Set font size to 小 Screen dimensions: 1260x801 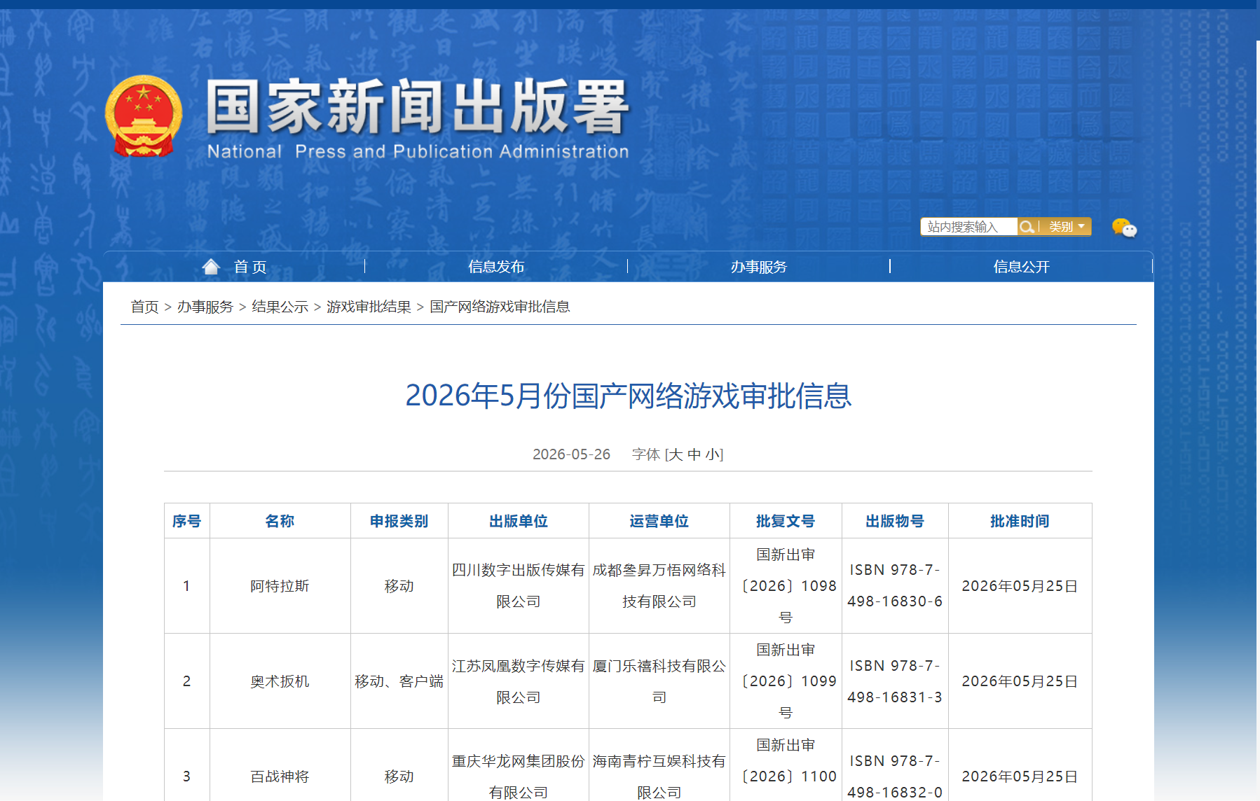point(713,454)
